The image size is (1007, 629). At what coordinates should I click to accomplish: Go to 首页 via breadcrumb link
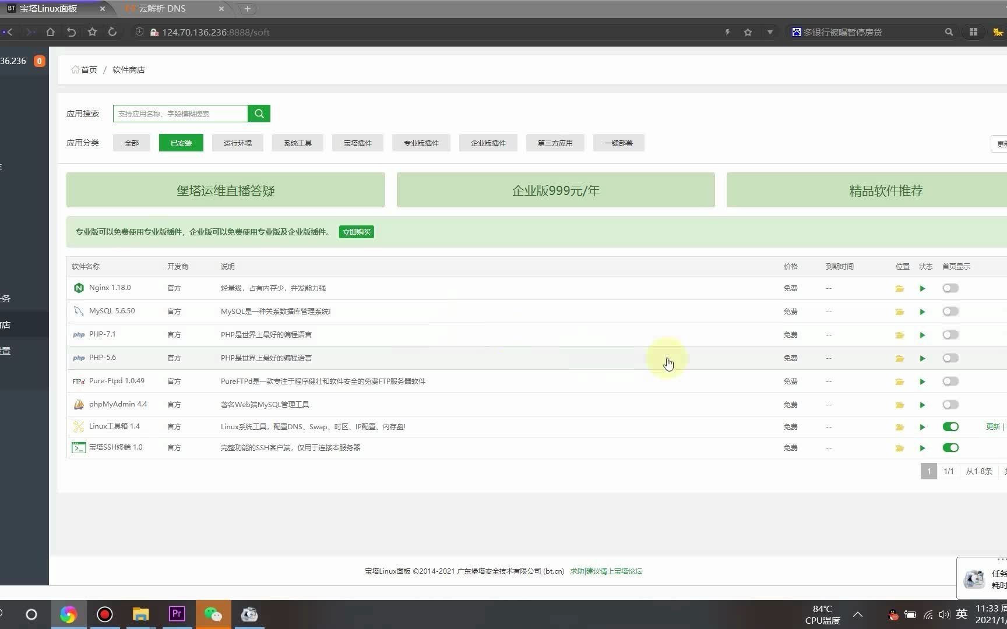pyautogui.click(x=84, y=70)
